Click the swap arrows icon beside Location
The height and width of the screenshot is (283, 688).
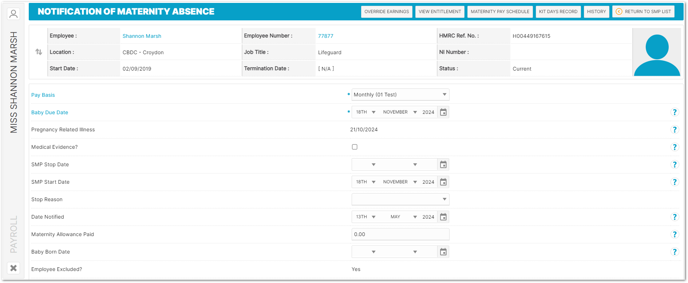tap(39, 52)
